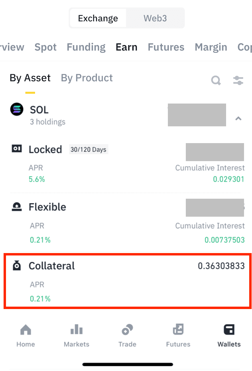The image size is (252, 371).
Task: Switch to the Exchange toggle
Action: pos(98,18)
